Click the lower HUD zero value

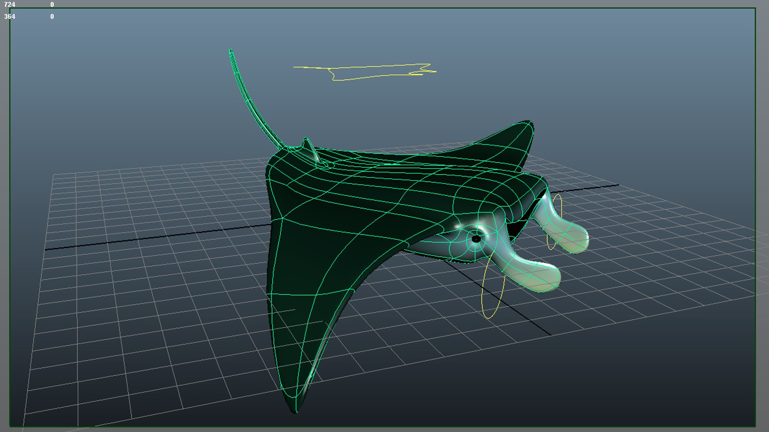point(52,17)
